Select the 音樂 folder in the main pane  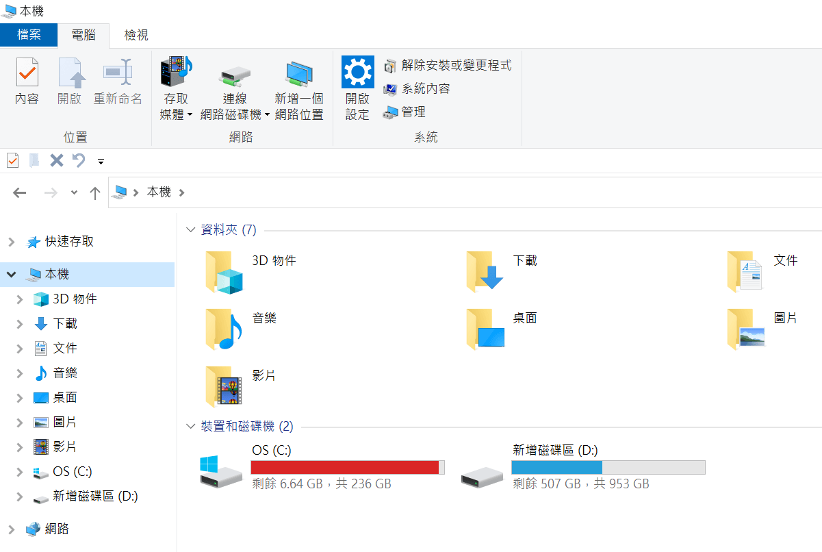224,329
